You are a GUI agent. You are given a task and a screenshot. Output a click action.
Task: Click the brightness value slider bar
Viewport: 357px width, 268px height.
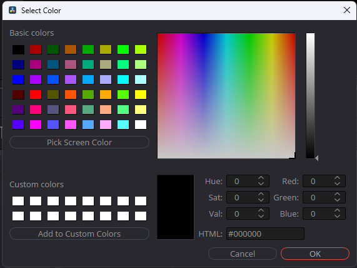point(310,96)
